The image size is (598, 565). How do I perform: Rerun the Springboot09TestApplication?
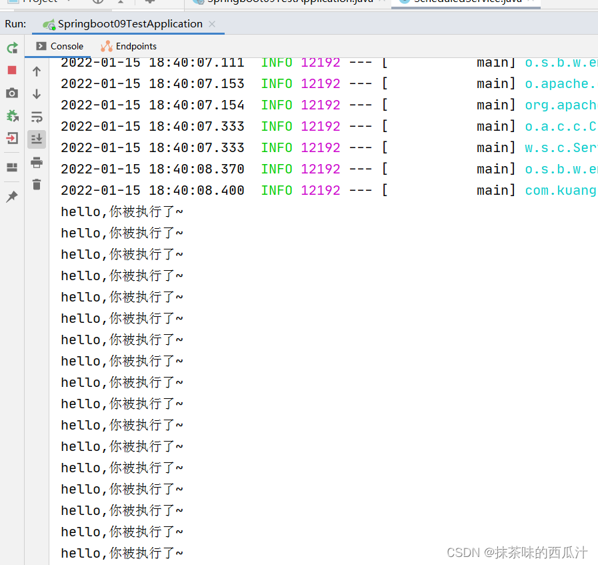point(11,47)
